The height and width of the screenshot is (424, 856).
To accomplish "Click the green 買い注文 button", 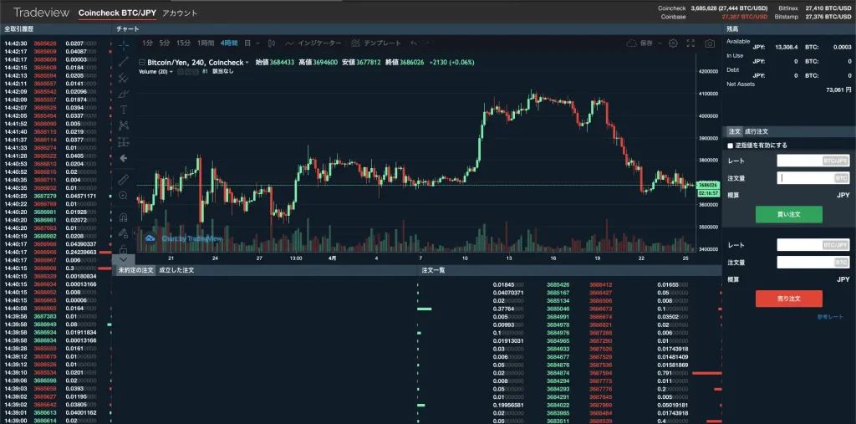I will tap(789, 215).
